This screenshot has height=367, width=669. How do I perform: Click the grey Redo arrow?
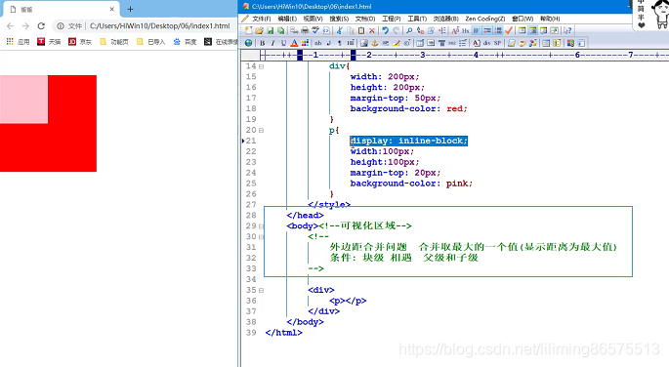[x=396, y=30]
